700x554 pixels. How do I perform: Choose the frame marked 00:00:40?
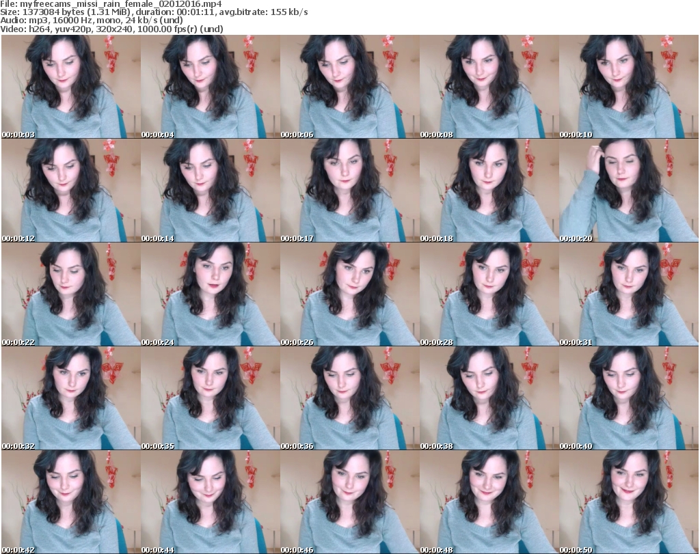point(628,398)
